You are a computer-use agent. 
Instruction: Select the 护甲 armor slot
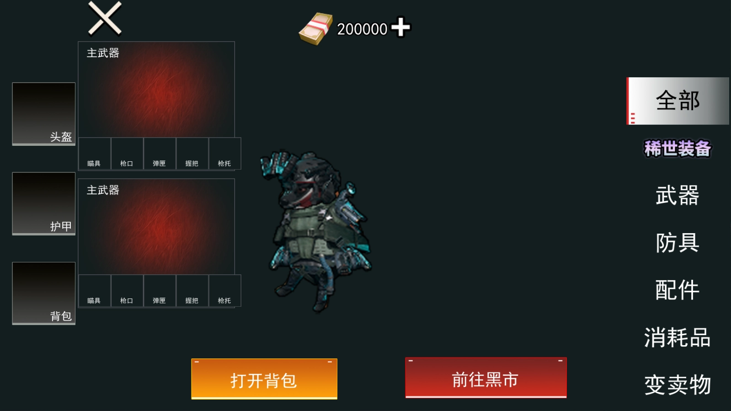click(44, 203)
